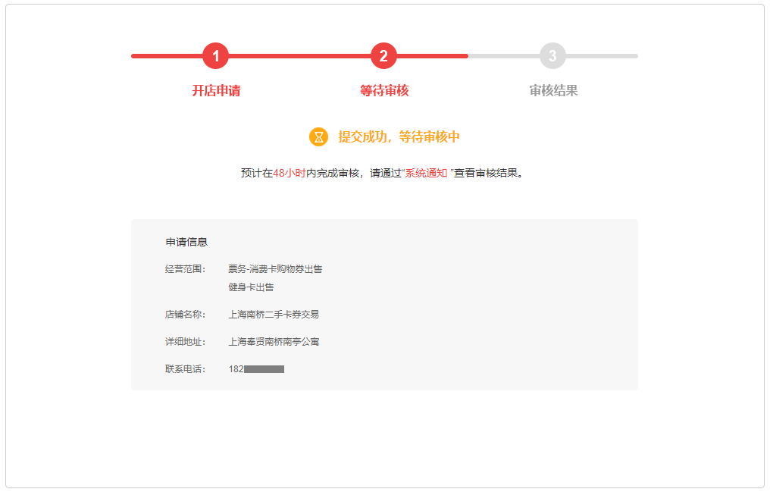Click the 店铺名称 label
The width and height of the screenshot is (770, 492).
click(x=185, y=315)
